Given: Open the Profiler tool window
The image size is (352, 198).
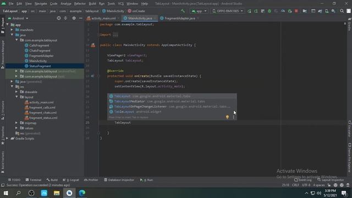Looking at the screenshot, I should click(x=91, y=180).
